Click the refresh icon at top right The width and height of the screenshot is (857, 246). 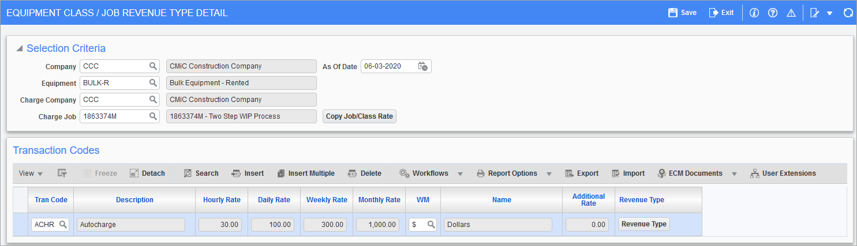[848, 13]
